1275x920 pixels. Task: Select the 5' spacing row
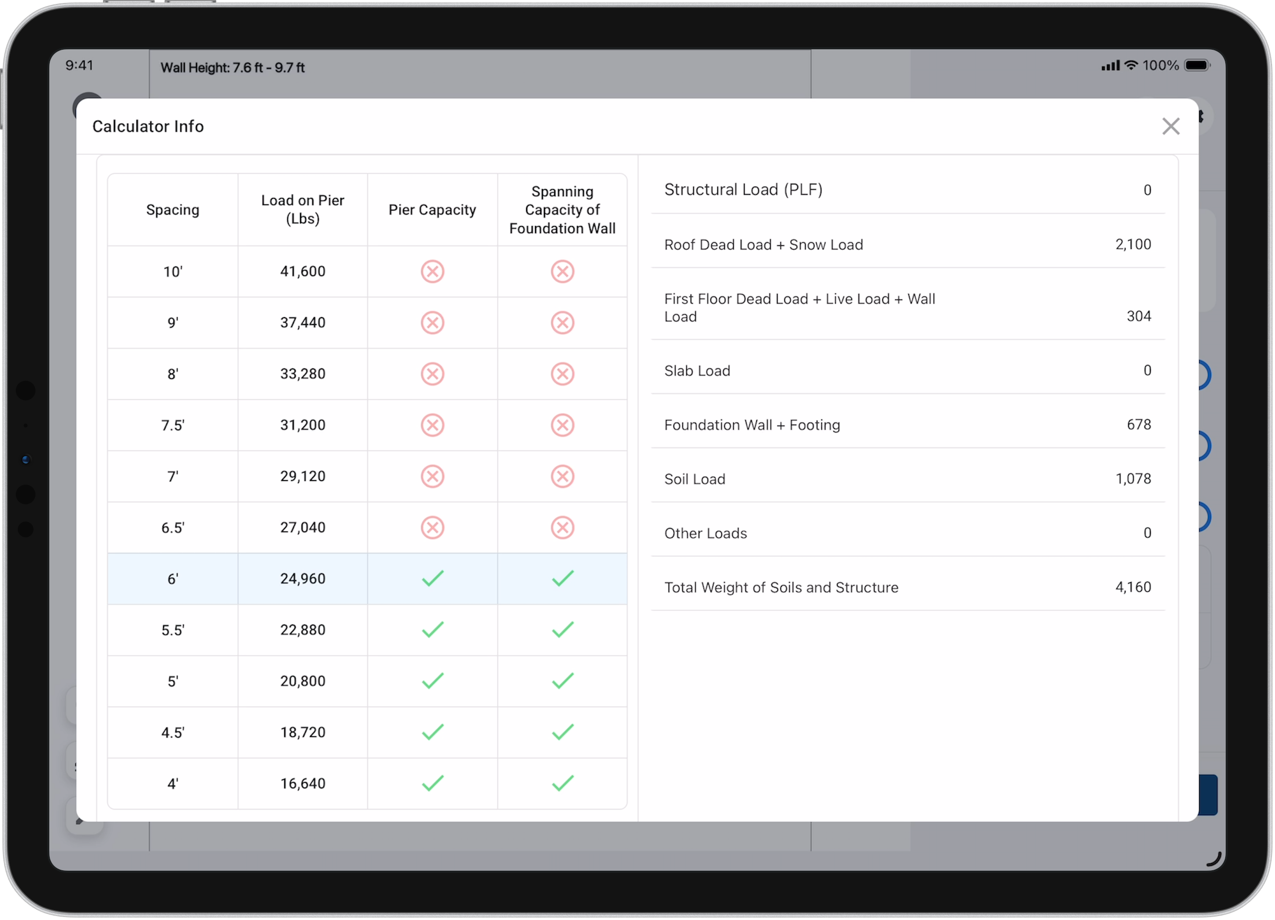172,681
